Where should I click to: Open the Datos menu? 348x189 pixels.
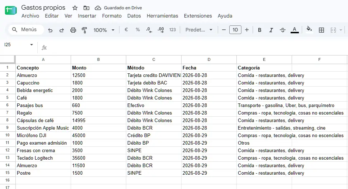pos(134,16)
